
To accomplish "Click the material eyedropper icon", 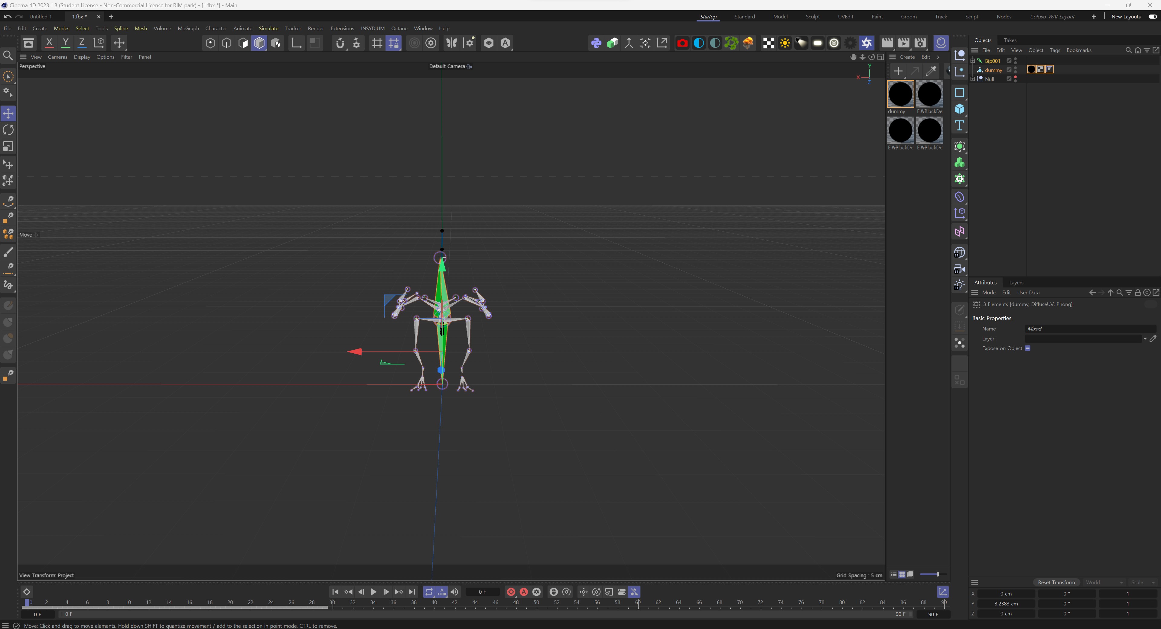I will tap(931, 71).
